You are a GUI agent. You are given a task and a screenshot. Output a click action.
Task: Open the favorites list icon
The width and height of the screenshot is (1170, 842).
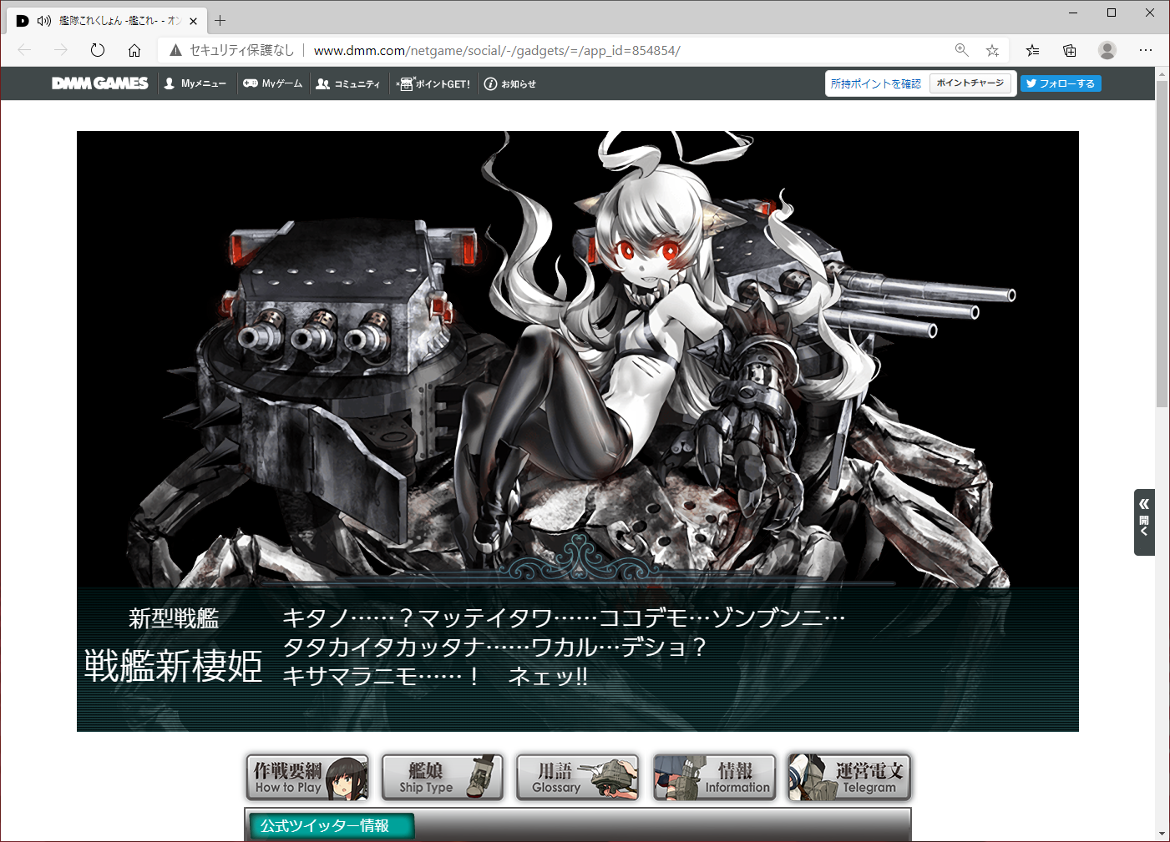(1033, 50)
